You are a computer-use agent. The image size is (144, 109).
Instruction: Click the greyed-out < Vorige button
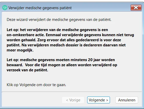[x=73, y=100]
